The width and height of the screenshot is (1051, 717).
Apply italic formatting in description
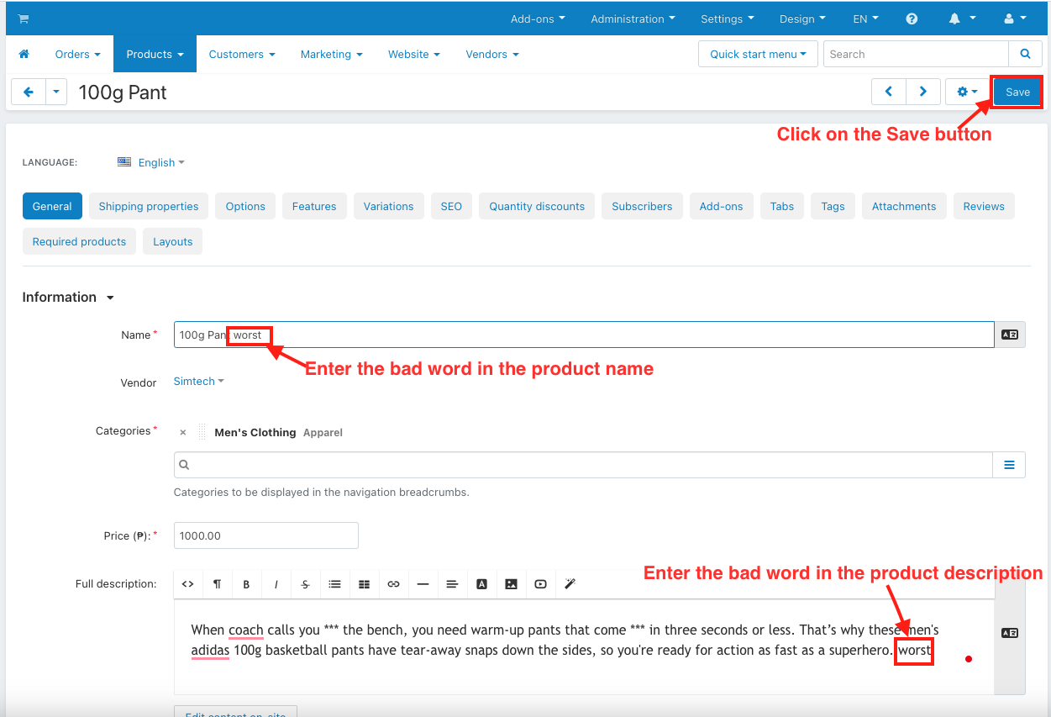click(x=276, y=584)
